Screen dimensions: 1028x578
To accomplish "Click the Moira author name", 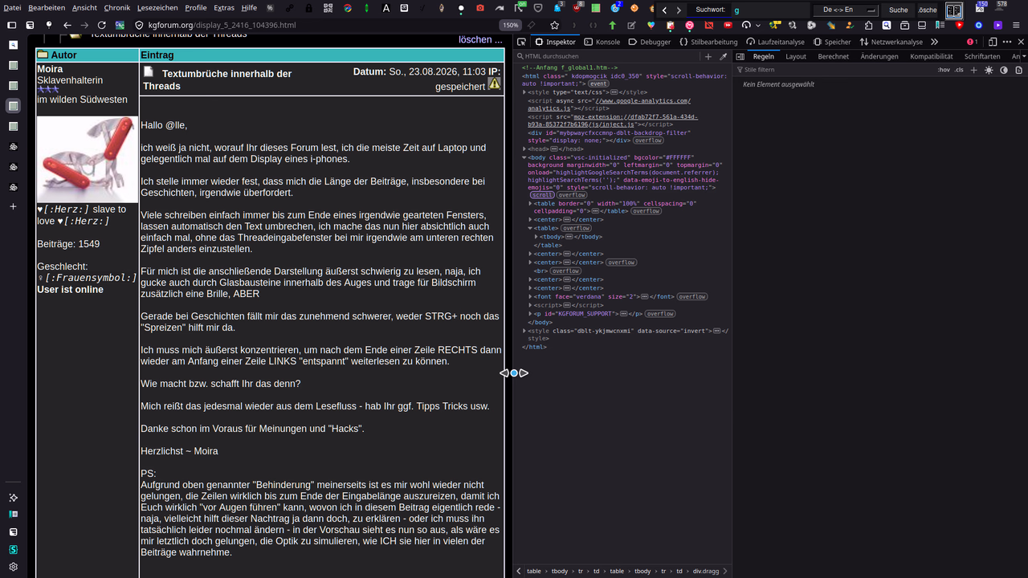I will (50, 69).
